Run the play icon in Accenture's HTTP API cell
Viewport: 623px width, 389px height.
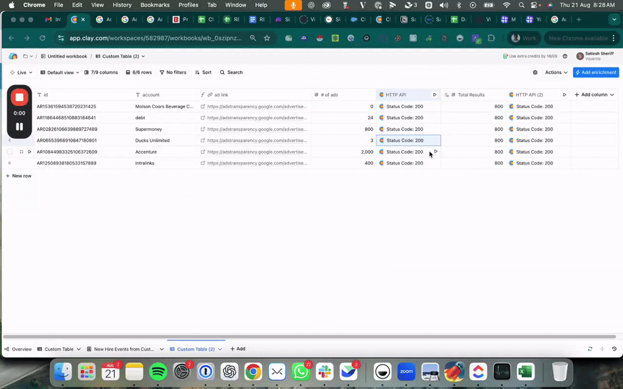436,151
